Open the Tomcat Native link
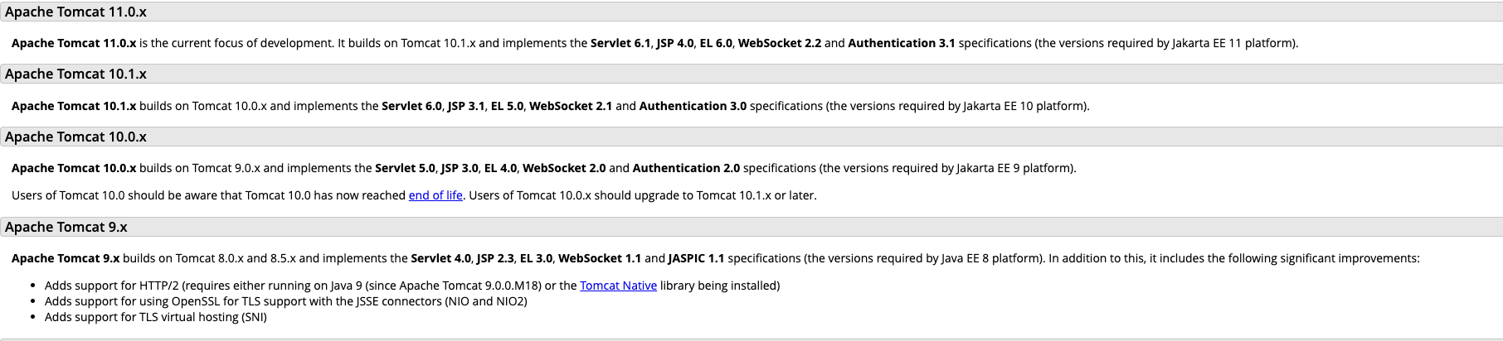 point(618,286)
